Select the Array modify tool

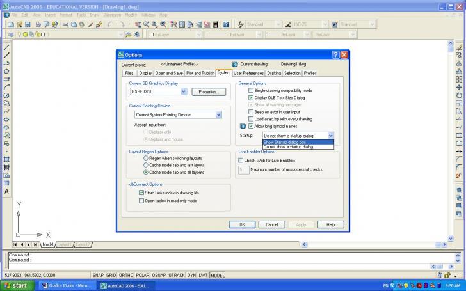click(459, 79)
